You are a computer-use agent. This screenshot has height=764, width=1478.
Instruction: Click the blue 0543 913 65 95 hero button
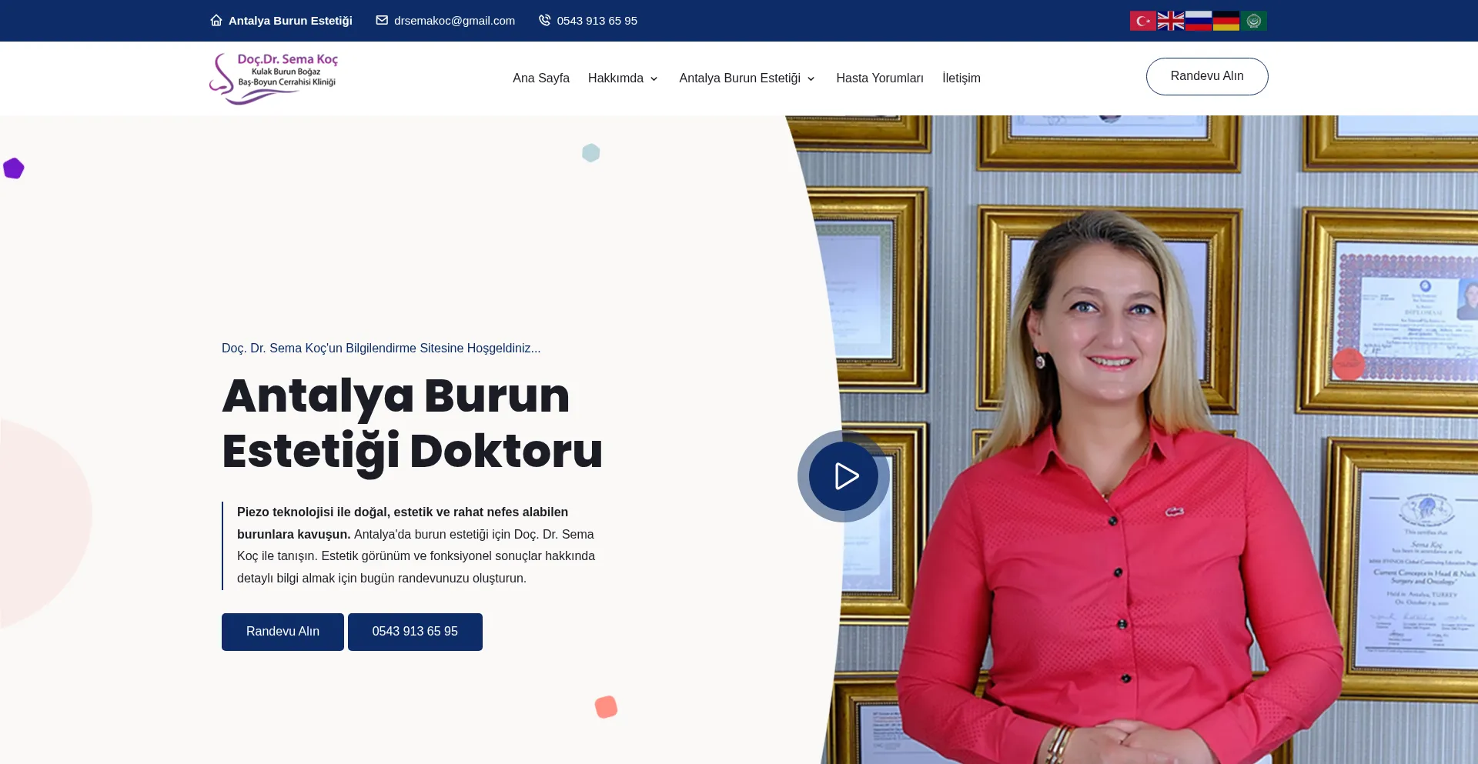415,632
